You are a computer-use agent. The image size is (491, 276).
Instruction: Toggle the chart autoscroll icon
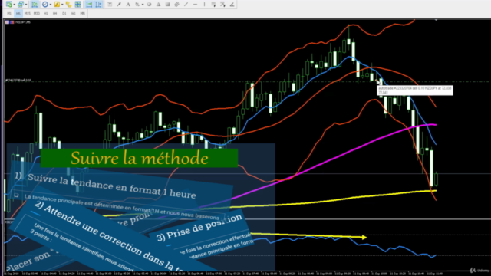point(99,5)
